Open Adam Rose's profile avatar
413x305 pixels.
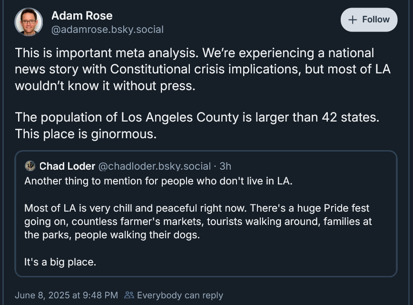click(29, 22)
